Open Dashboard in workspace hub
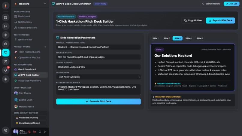 [x=30, y=17]
